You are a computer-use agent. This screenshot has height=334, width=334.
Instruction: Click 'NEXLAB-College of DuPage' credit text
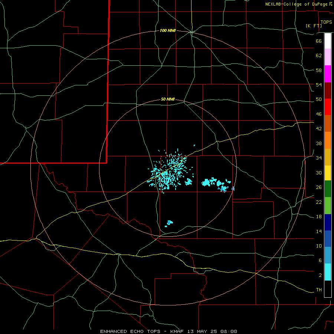pos(297,4)
